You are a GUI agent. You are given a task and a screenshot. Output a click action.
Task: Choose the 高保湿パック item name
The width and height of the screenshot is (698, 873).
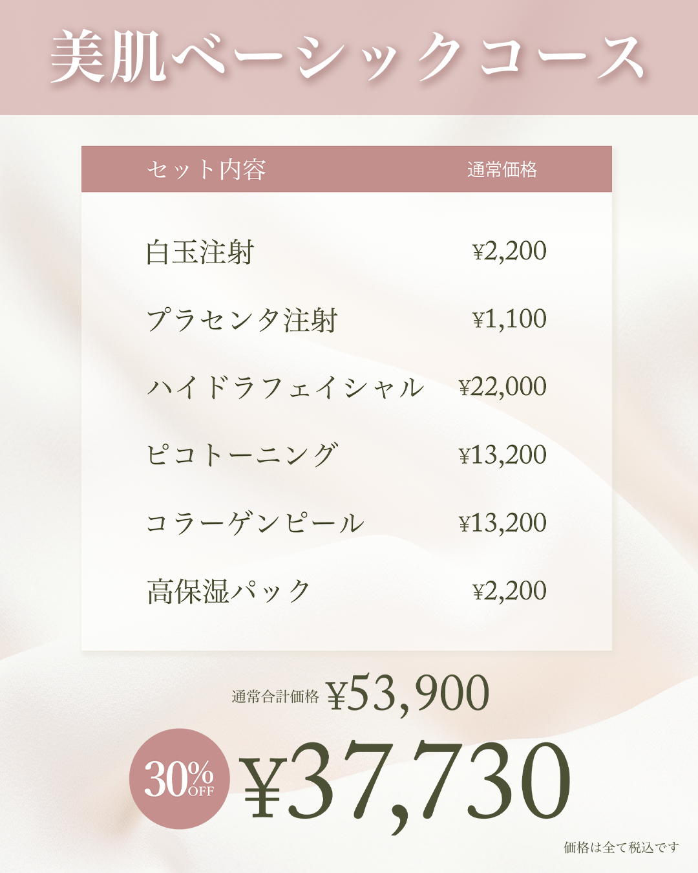tap(229, 591)
